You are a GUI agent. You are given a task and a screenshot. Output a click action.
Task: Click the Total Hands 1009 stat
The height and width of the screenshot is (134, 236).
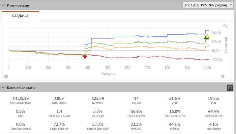point(59,100)
